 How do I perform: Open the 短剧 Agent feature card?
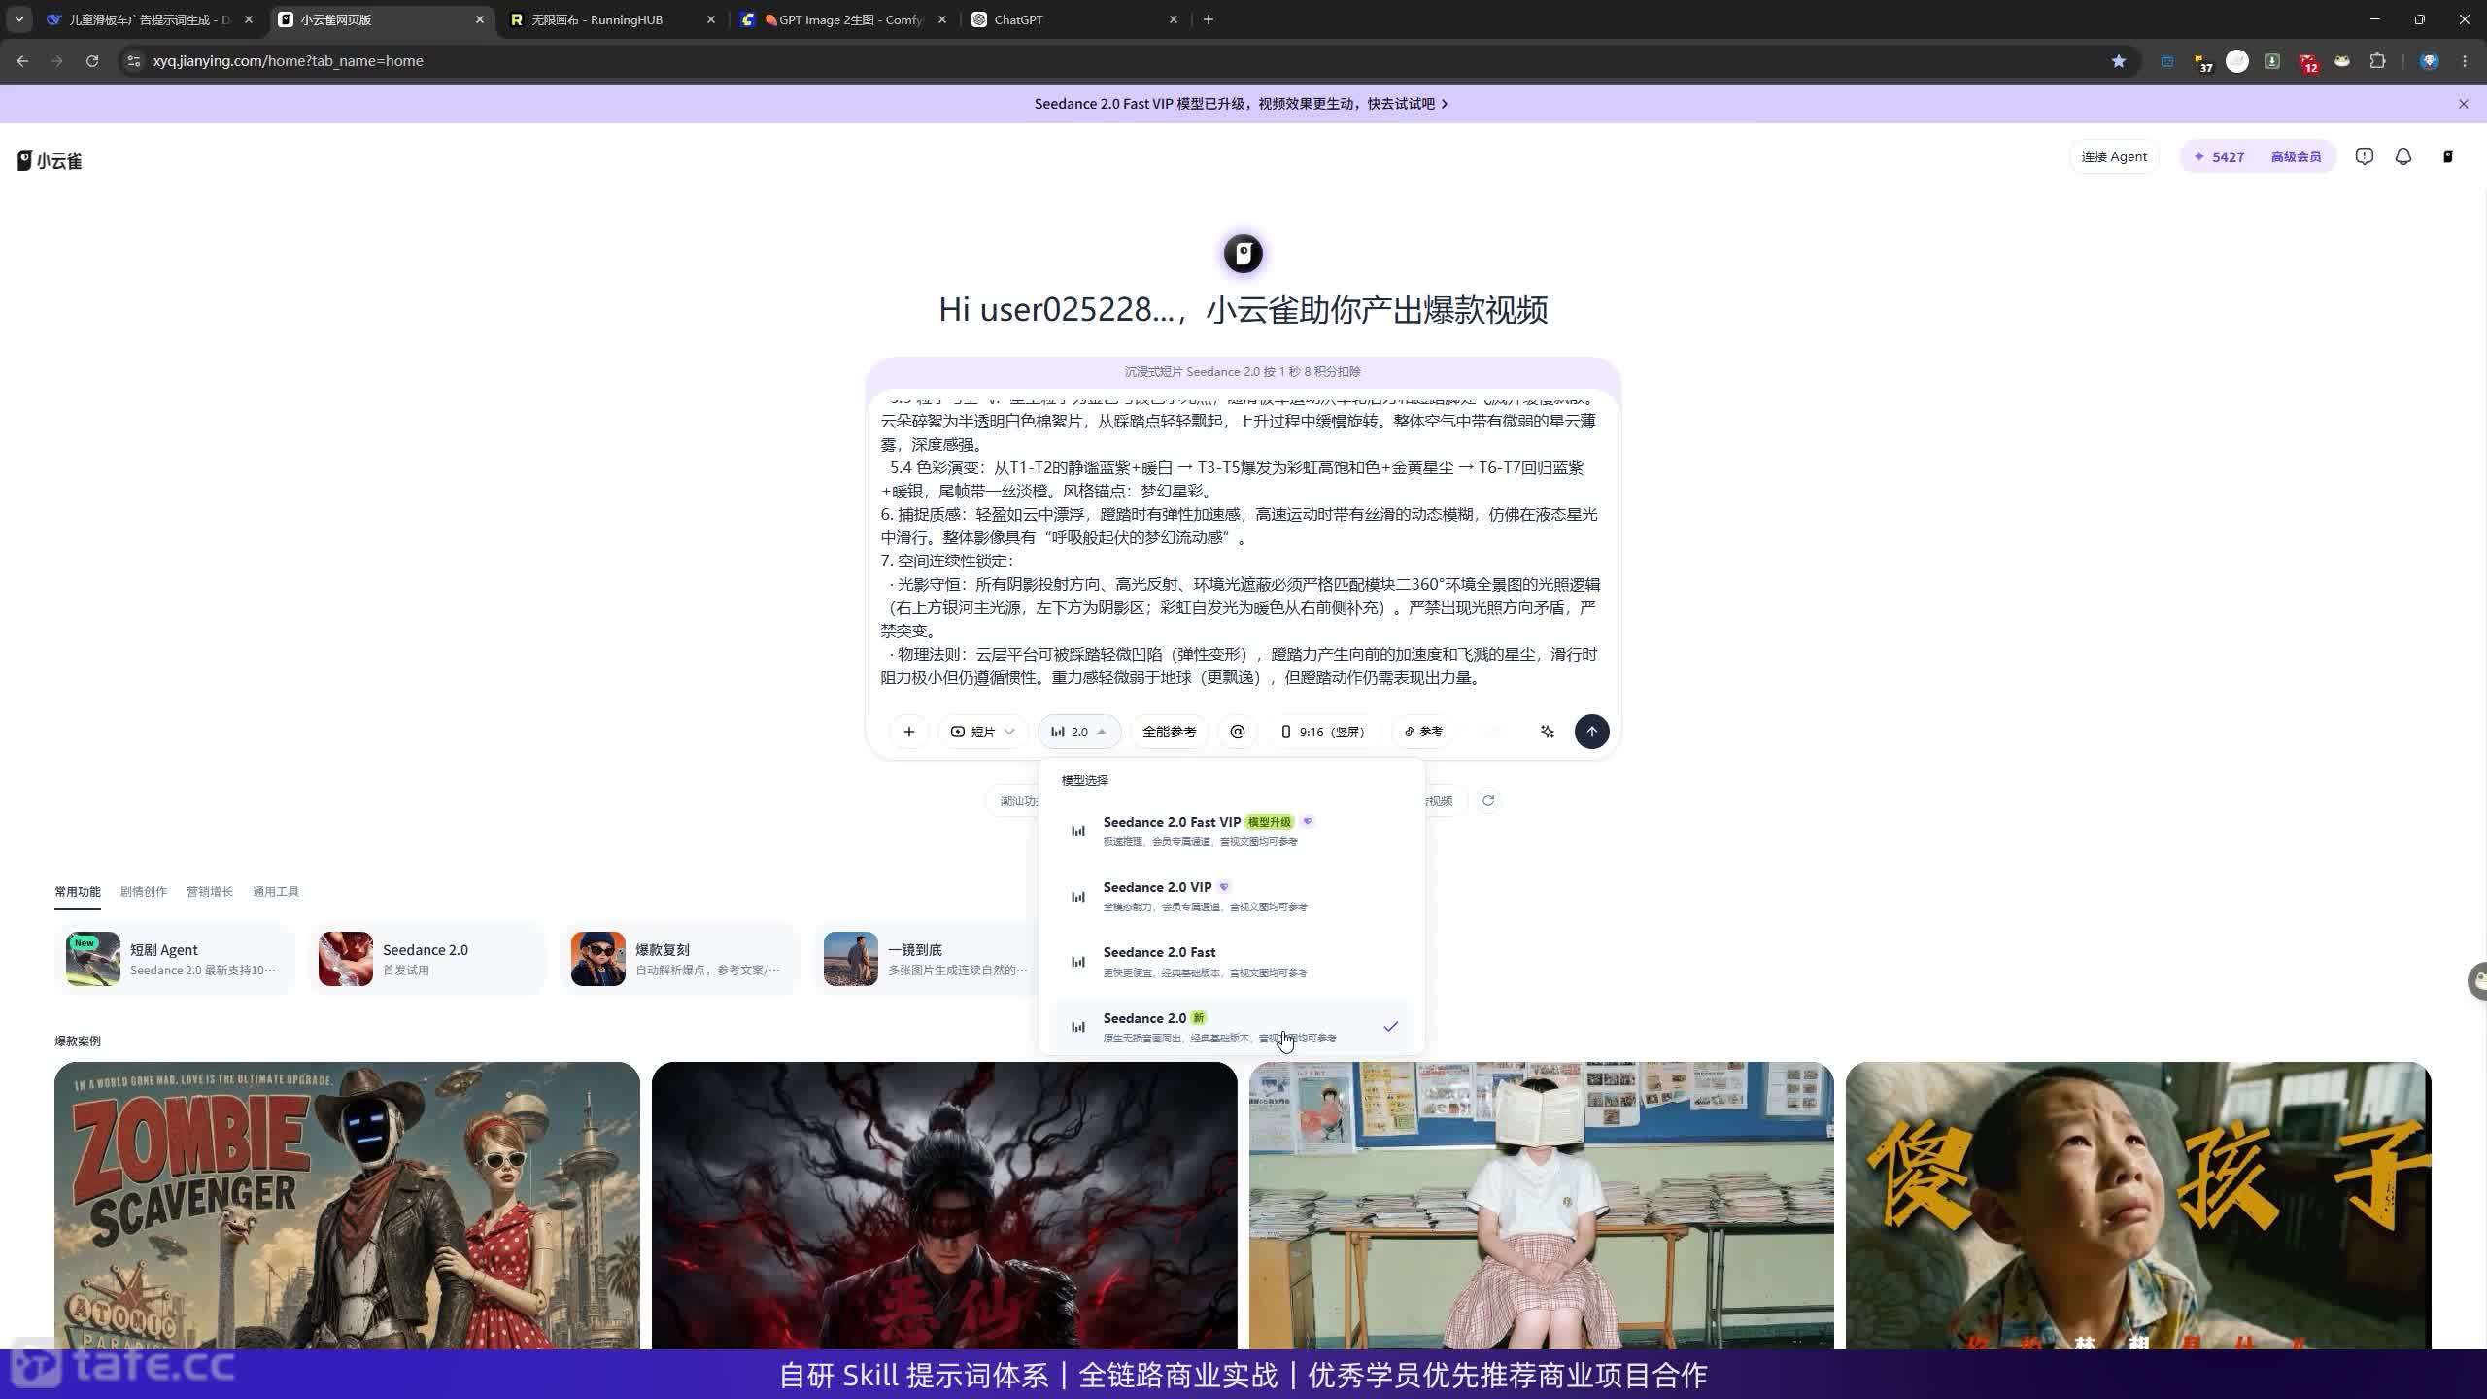(175, 959)
